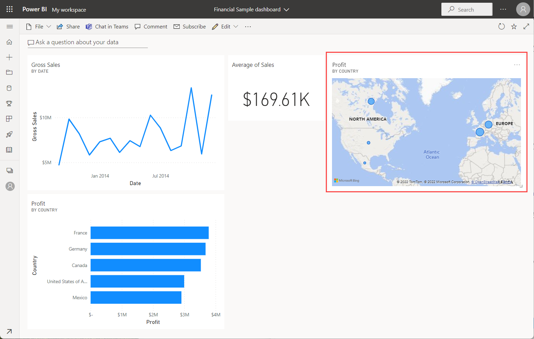The width and height of the screenshot is (534, 339).
Task: Click the Share button
Action: (68, 26)
